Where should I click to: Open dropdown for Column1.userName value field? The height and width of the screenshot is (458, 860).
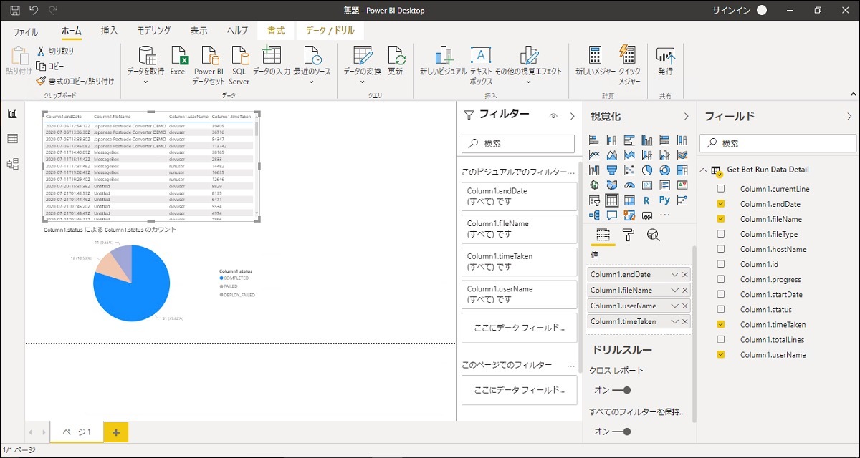point(674,306)
